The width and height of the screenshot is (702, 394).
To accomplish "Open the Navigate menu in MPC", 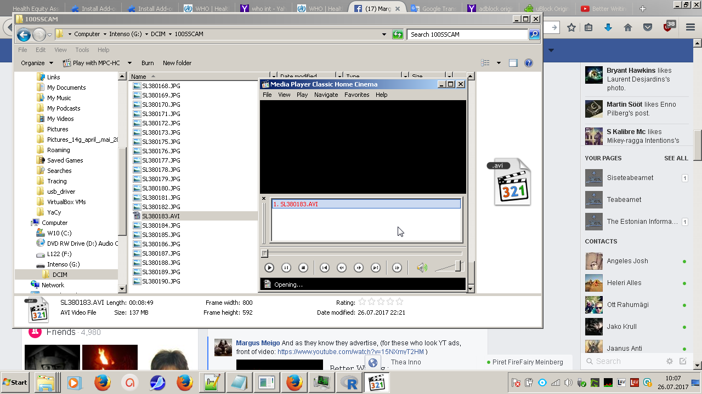I will (326, 95).
